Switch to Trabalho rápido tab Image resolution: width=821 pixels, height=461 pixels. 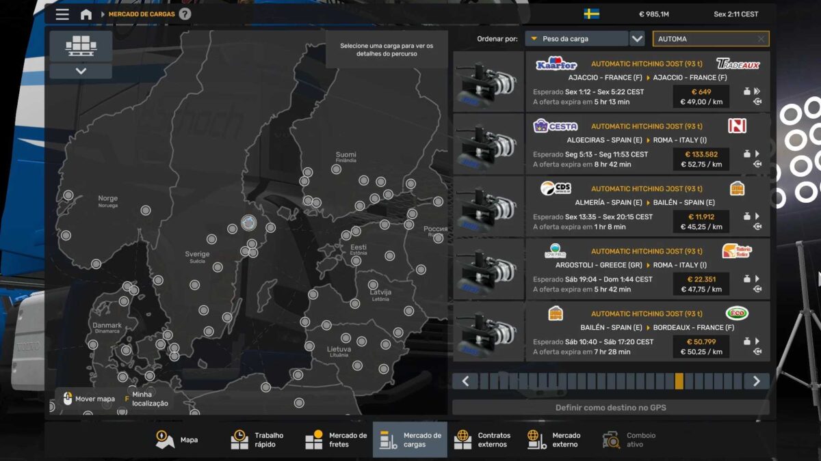[x=257, y=440]
